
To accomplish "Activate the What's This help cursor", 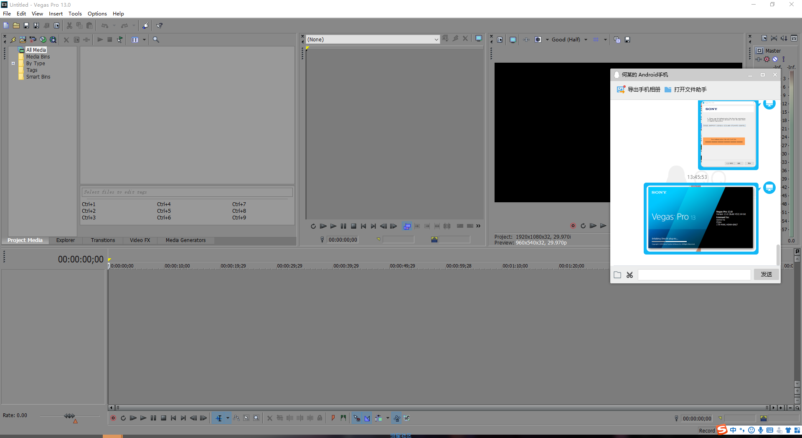I will [160, 25].
